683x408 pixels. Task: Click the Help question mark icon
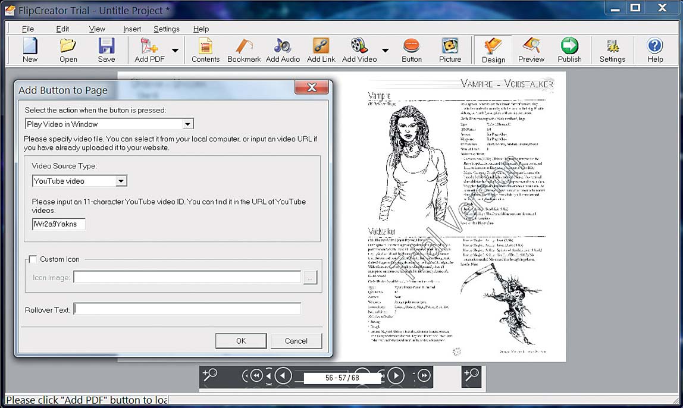pyautogui.click(x=654, y=50)
